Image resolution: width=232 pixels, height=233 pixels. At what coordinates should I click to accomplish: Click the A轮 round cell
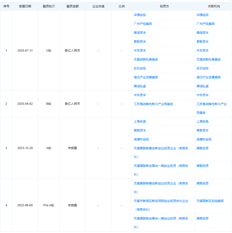click(x=49, y=148)
